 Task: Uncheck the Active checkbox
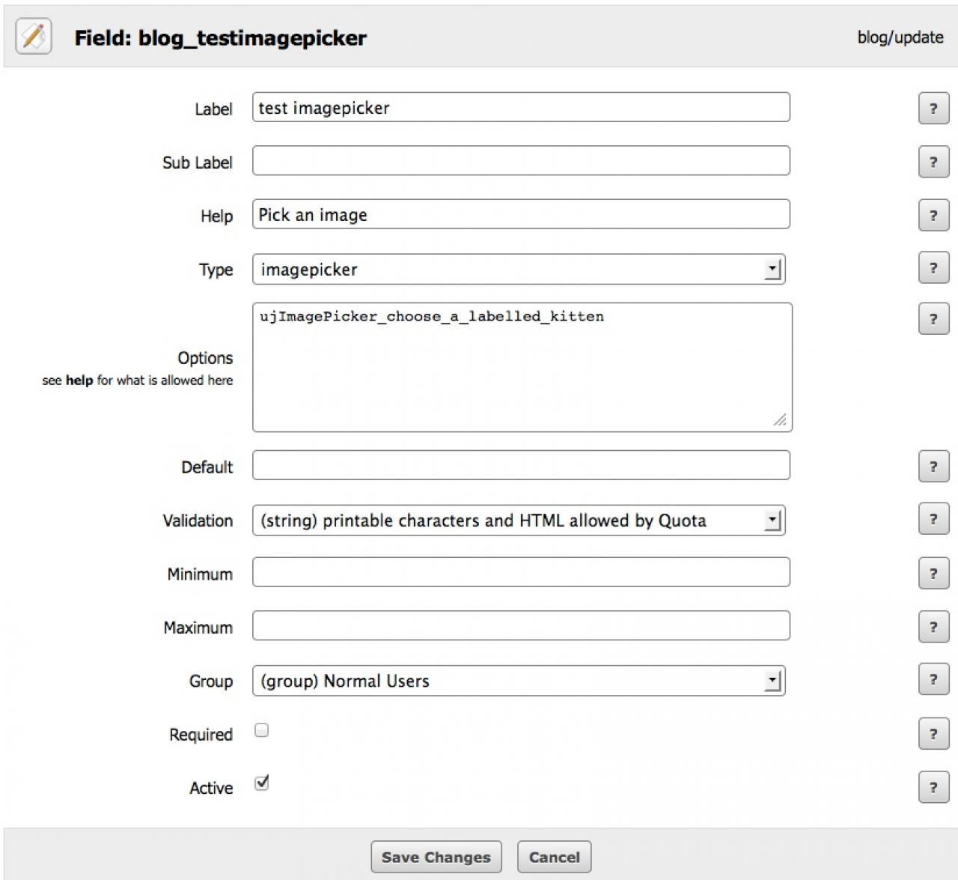tap(261, 783)
